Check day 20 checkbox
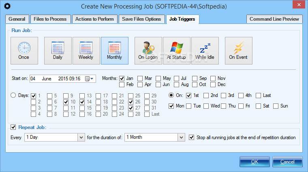The width and height of the screenshot is (308, 172). (x=98, y=114)
